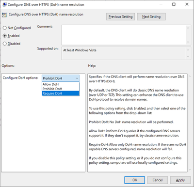Choose Prohibit DoH in the dropdown list
The width and height of the screenshot is (194, 187).
tap(61, 89)
